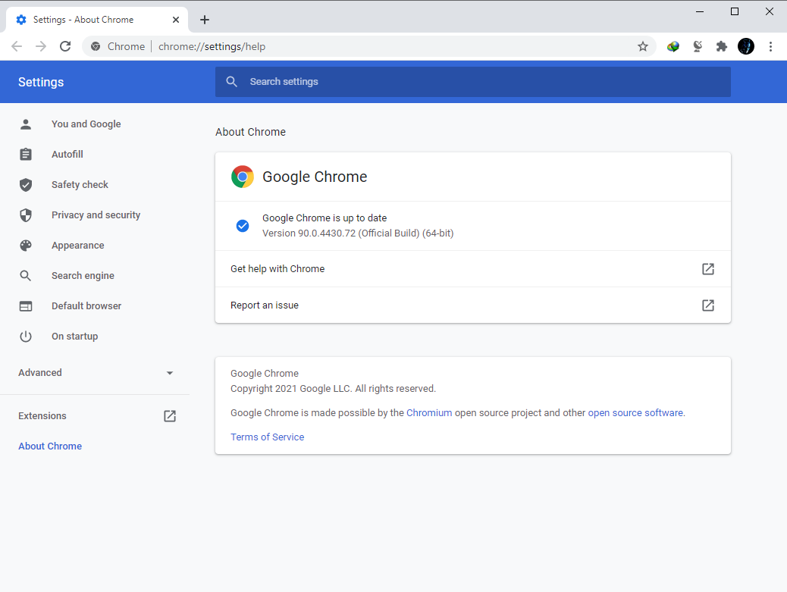Open the Extensions puzzle piece menu
The height and width of the screenshot is (592, 787).
(x=721, y=47)
